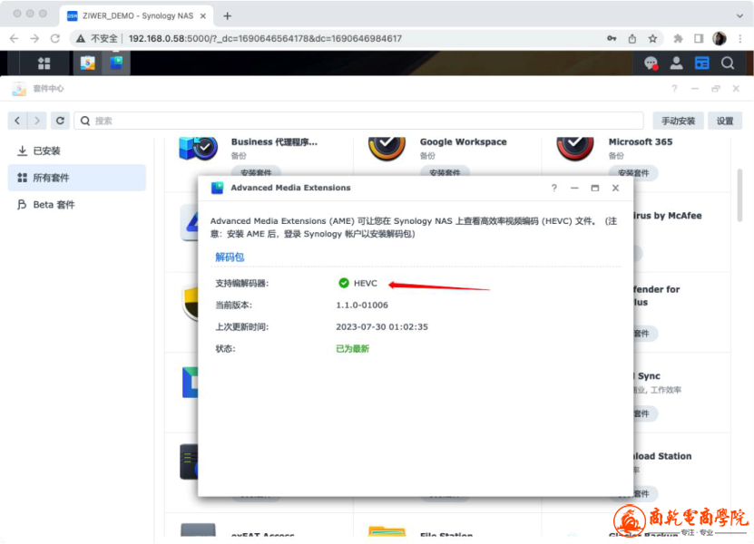Open a new browser tab

(228, 15)
